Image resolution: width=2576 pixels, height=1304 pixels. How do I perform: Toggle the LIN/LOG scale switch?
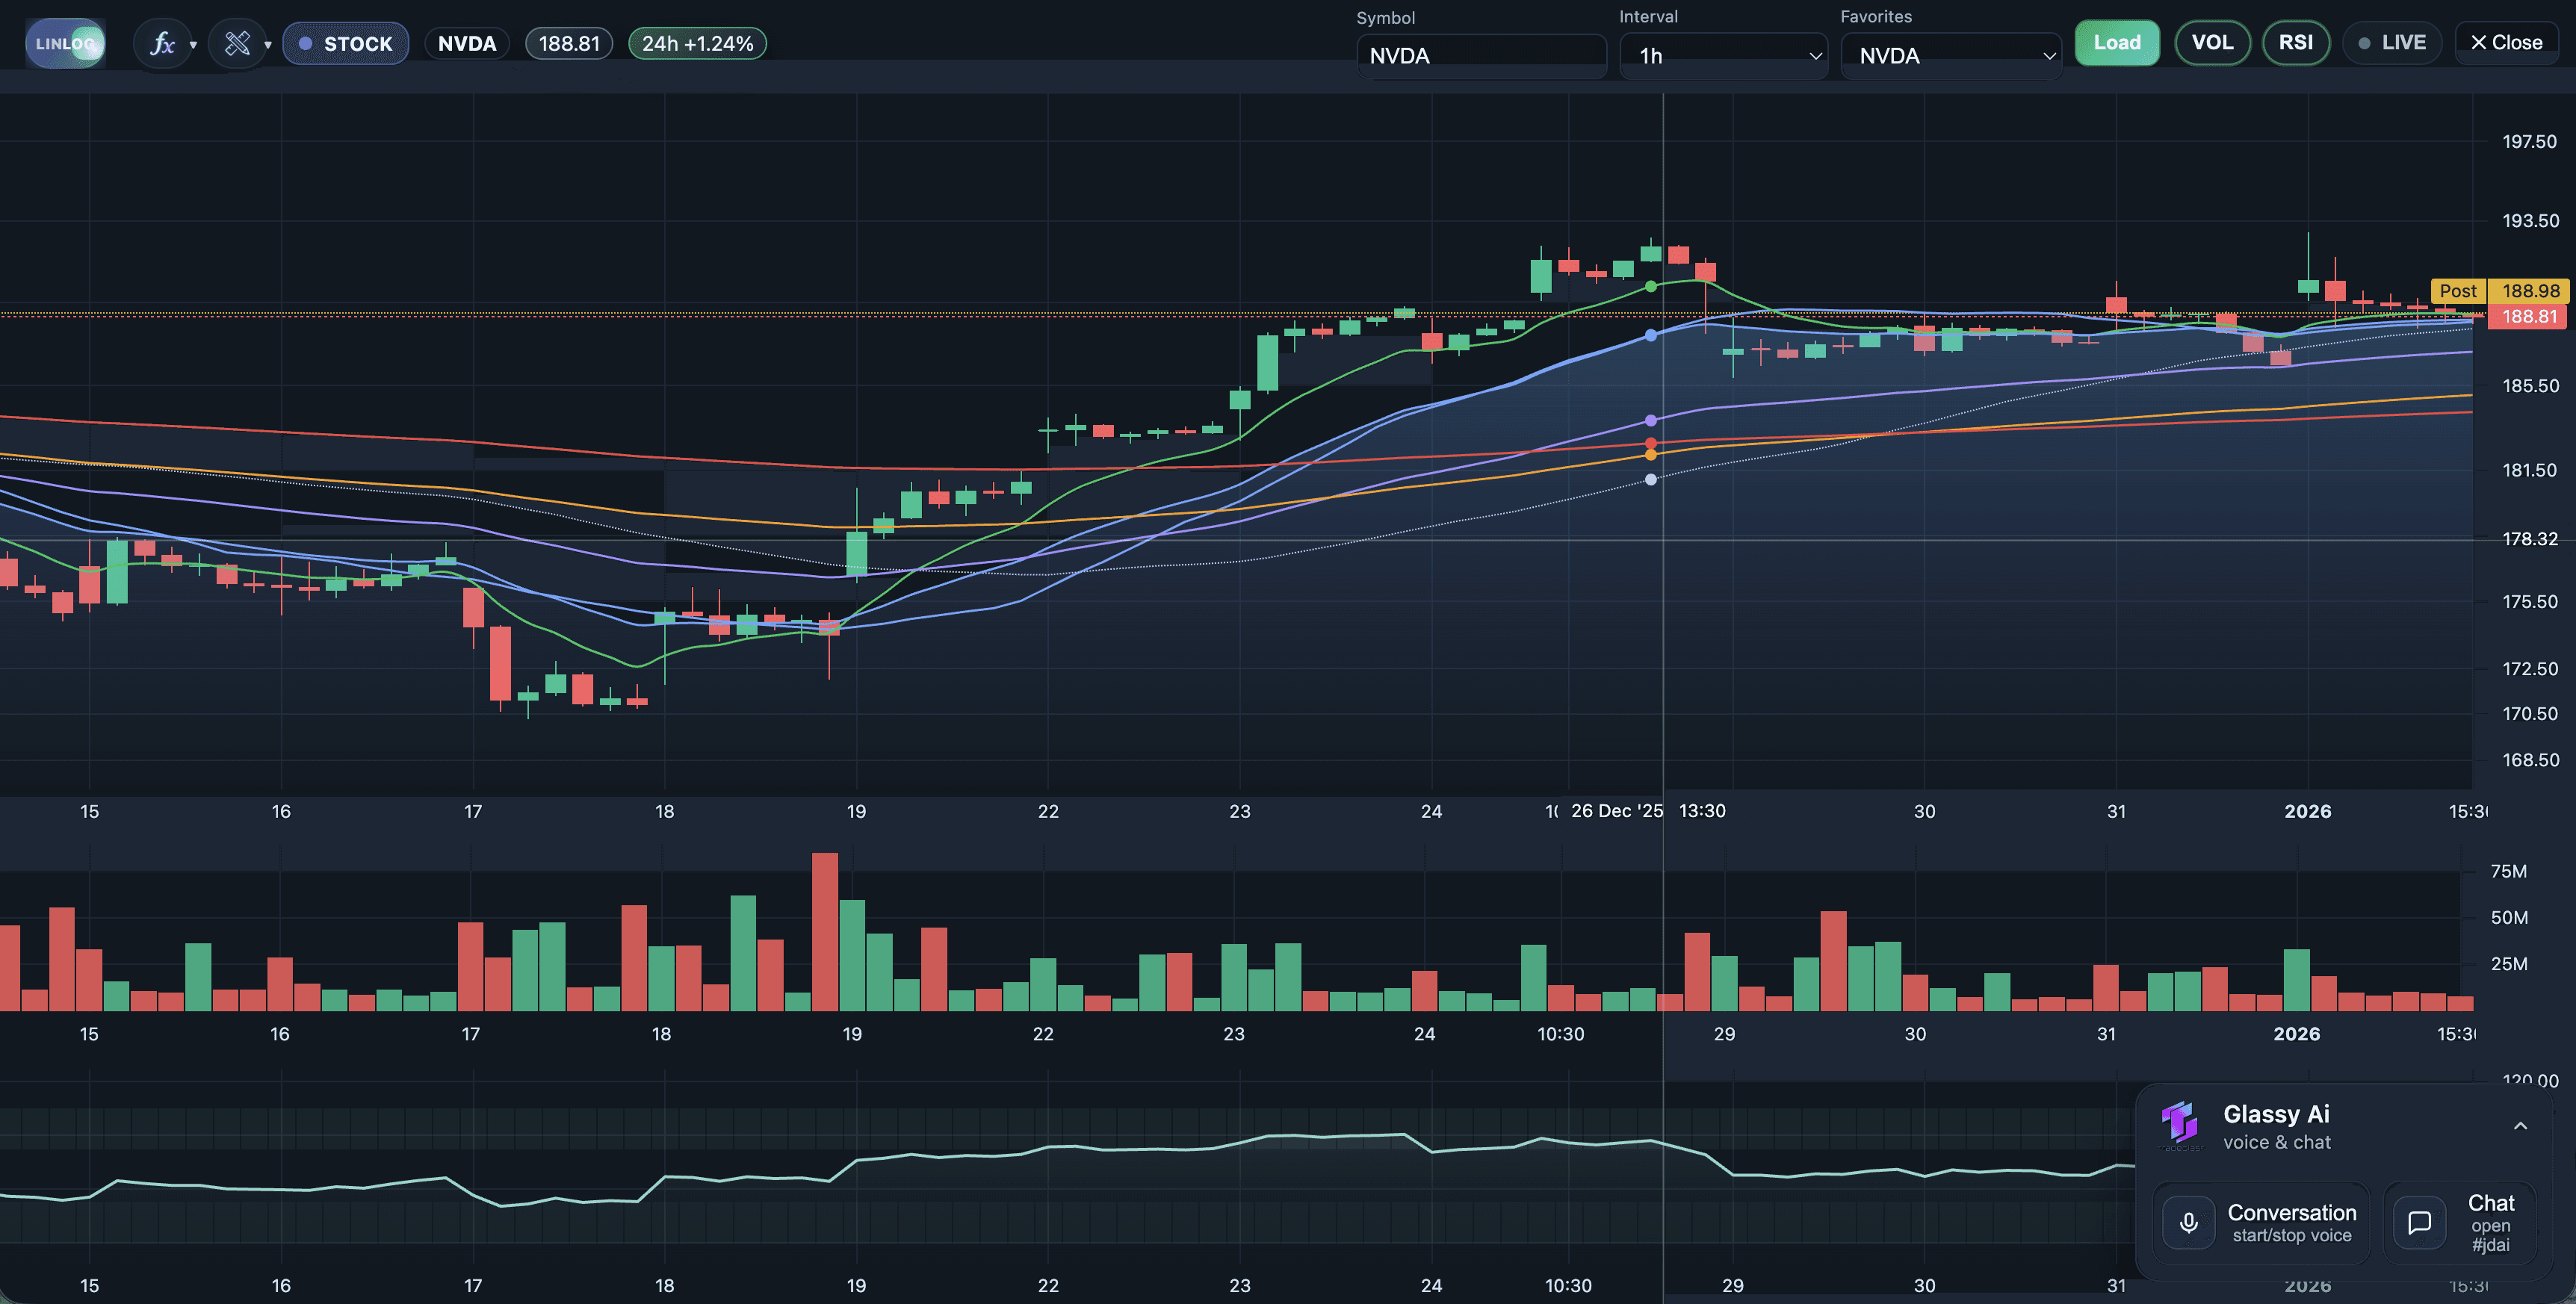[x=65, y=44]
